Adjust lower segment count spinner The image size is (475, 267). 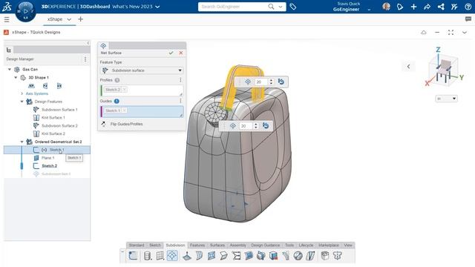click(x=255, y=125)
